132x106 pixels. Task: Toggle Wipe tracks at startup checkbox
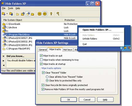point(41,64)
